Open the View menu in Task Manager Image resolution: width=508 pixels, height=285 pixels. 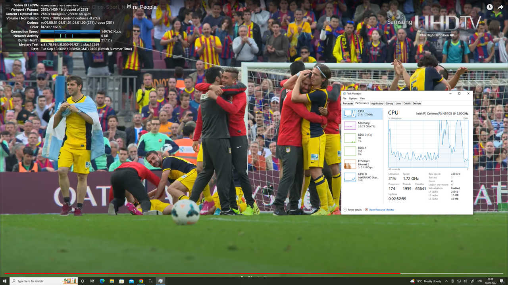tap(363, 99)
